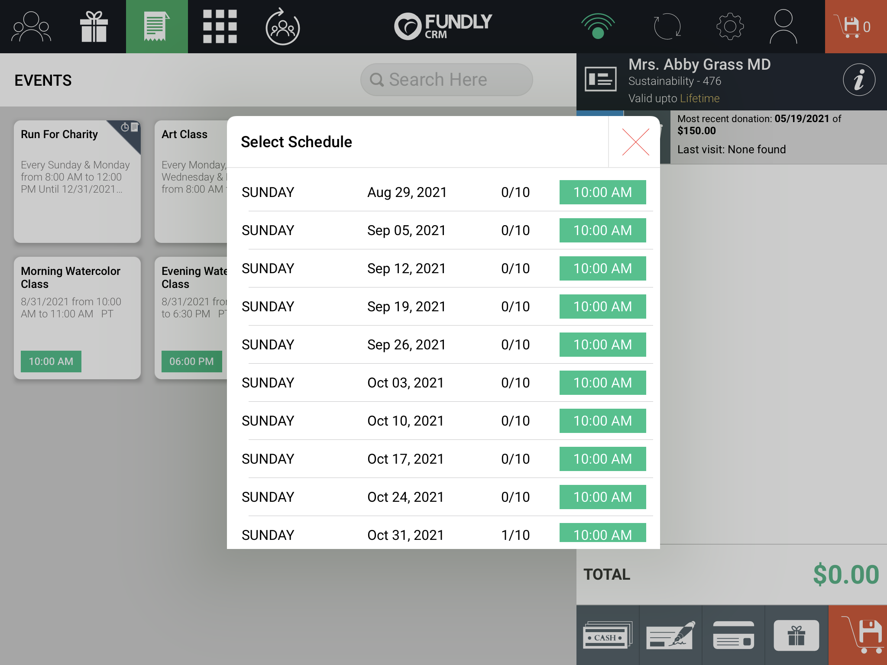Open the Donations gift box icon
The height and width of the screenshot is (665, 887).
(x=94, y=27)
